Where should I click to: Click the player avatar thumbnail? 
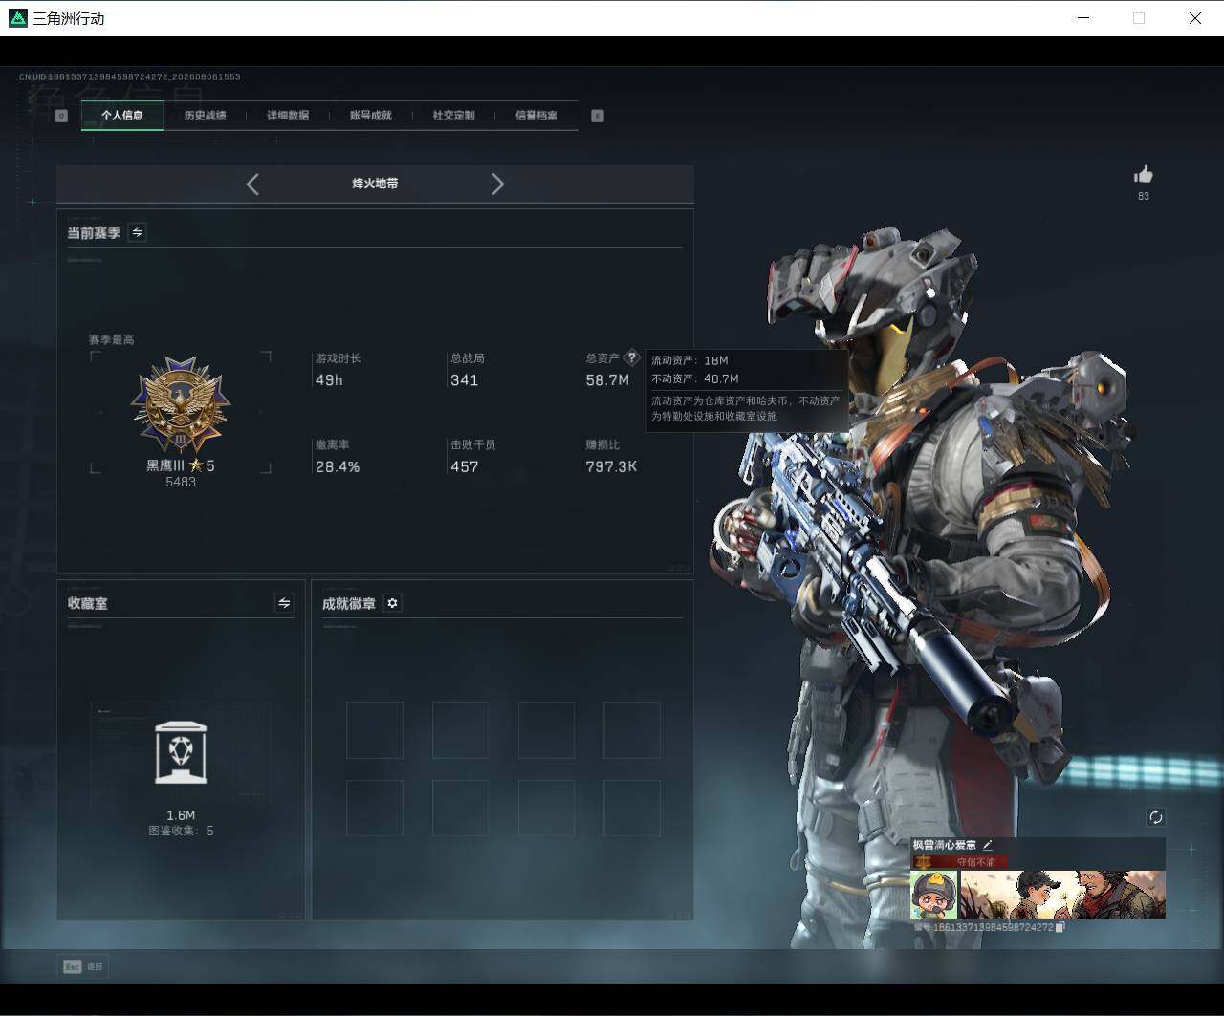click(x=934, y=895)
